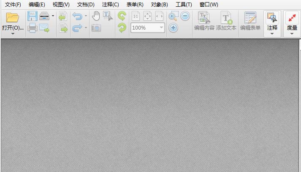The image size is (301, 172).
Task: Click the 编辑内容 button
Action: 204,22
